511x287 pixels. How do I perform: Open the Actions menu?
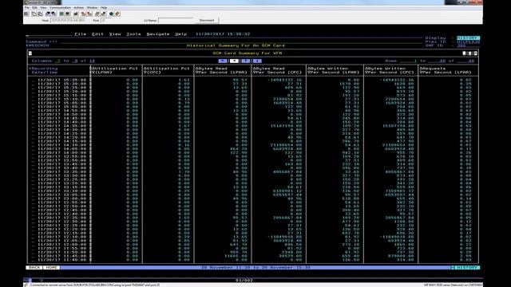(79, 7)
